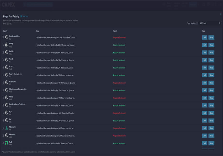Viewport: 223px width, 156px height.
Task: Expand the AIG row details
Action: point(3,121)
